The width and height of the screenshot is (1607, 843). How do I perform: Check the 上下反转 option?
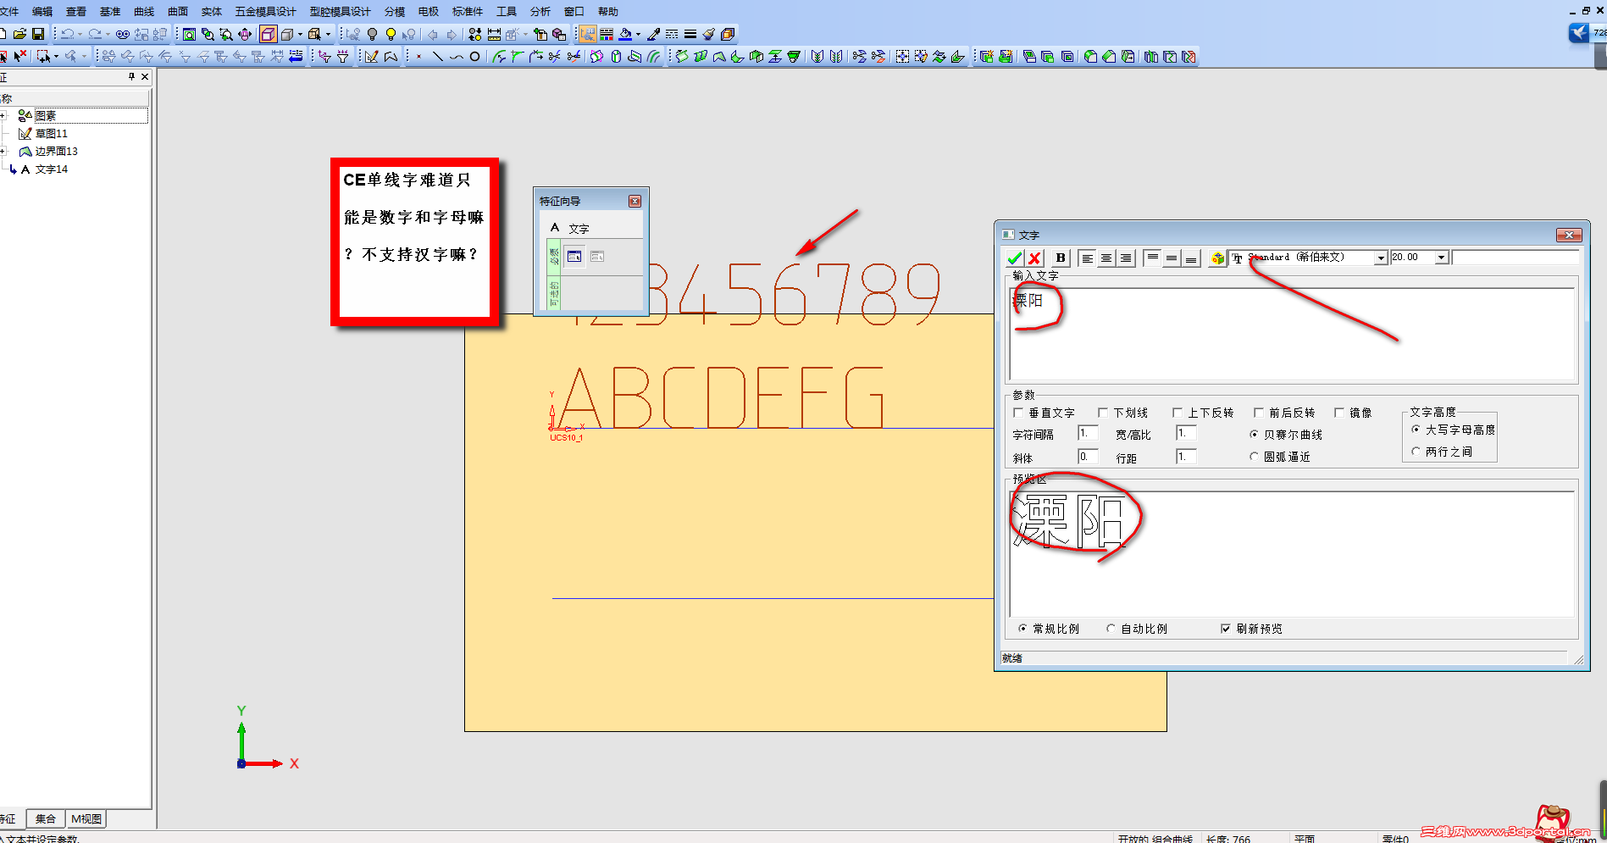(x=1178, y=413)
